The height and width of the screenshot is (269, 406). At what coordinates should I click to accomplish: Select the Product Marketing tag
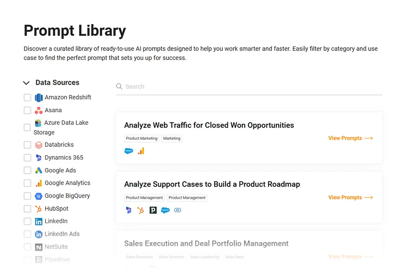141,138
